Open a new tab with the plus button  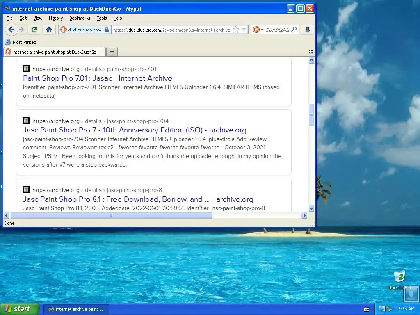pos(112,52)
